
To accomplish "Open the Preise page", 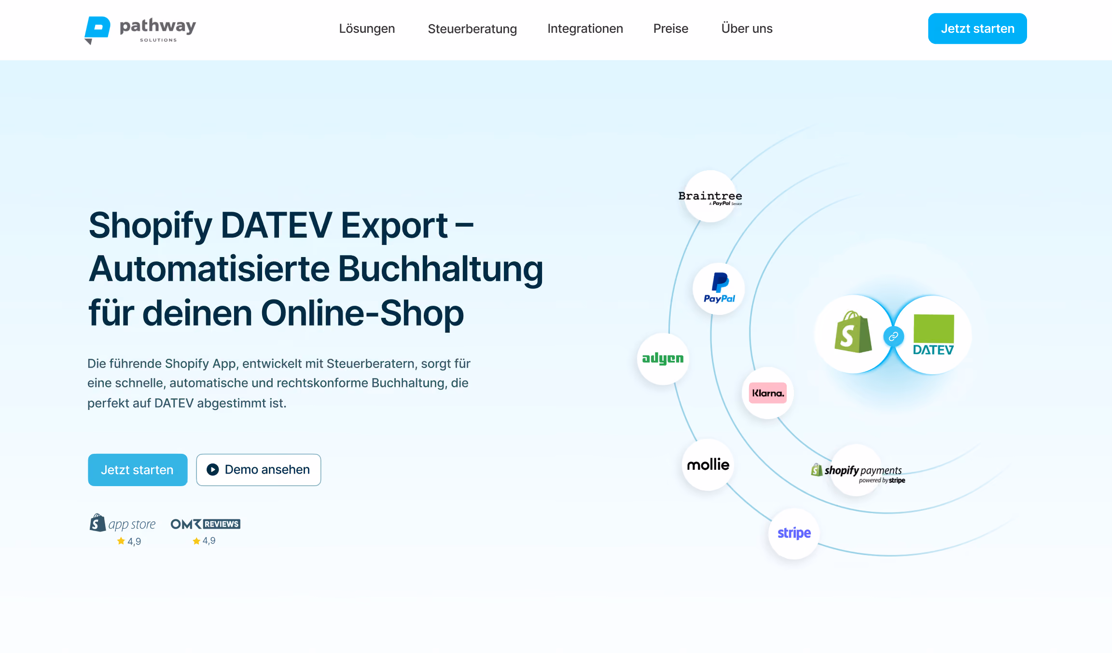I will (x=670, y=28).
